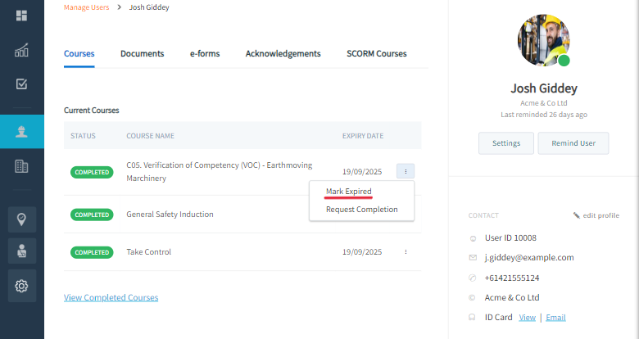
Task: Choose Mark Expired from the menu
Action: pyautogui.click(x=348, y=191)
